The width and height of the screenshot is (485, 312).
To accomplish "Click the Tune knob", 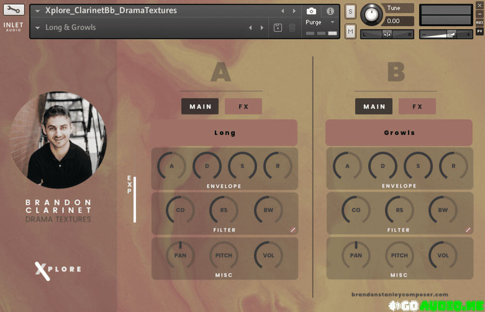I will 372,14.
